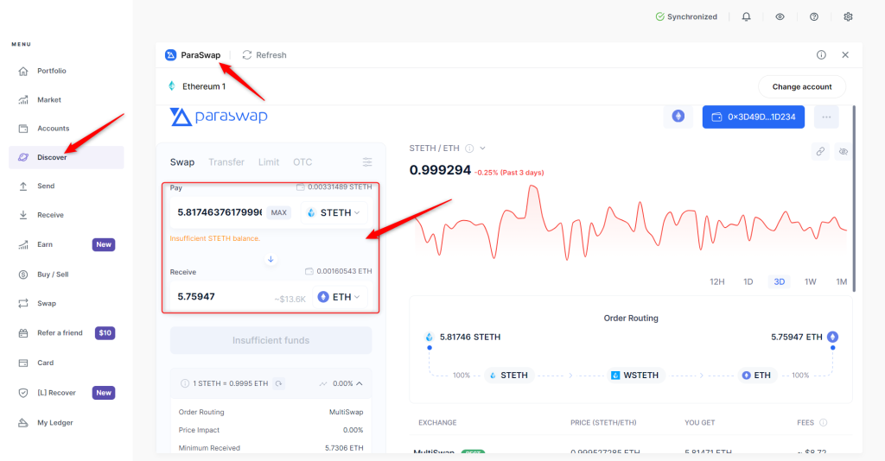This screenshot has width=885, height=461.
Task: Select the 1W chart timeframe
Action: 810,282
